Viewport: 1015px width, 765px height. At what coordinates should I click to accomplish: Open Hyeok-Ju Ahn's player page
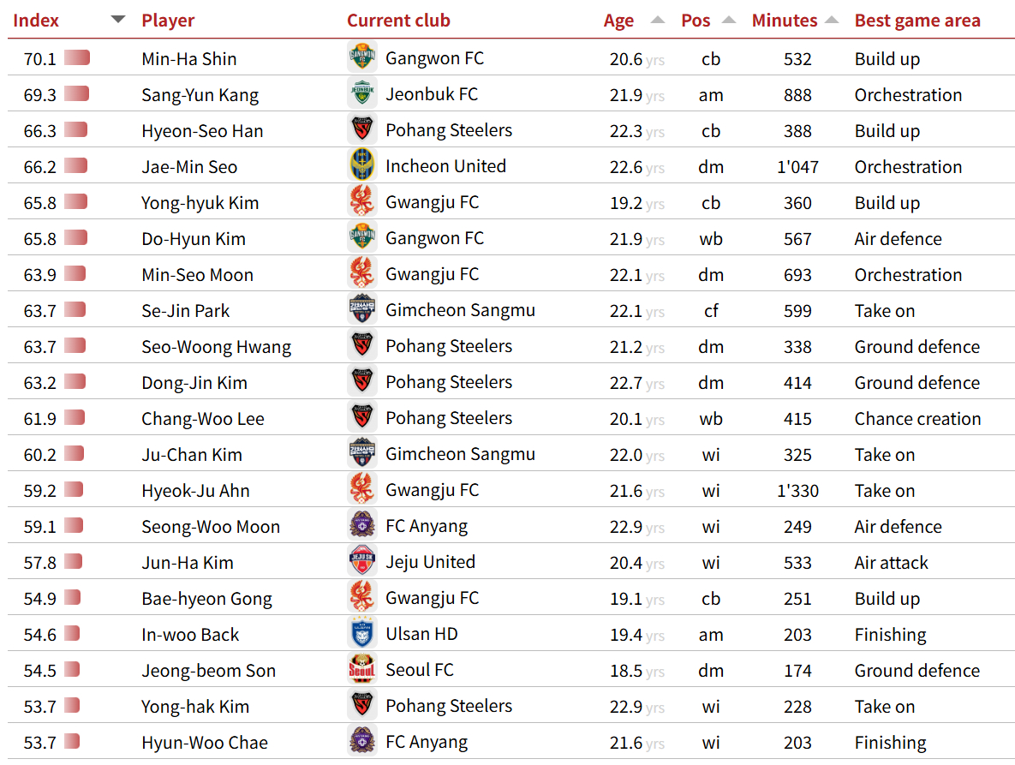click(x=195, y=491)
